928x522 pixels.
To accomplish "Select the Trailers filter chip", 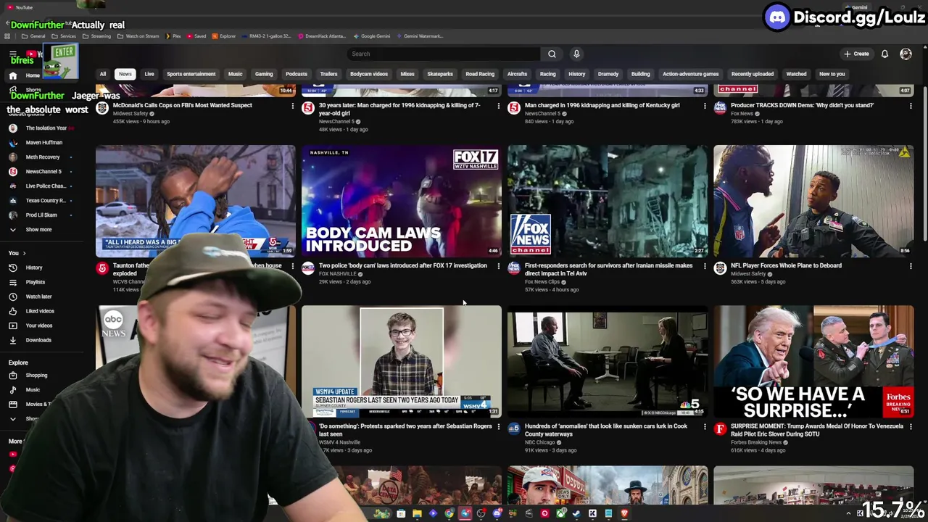I will click(x=328, y=74).
